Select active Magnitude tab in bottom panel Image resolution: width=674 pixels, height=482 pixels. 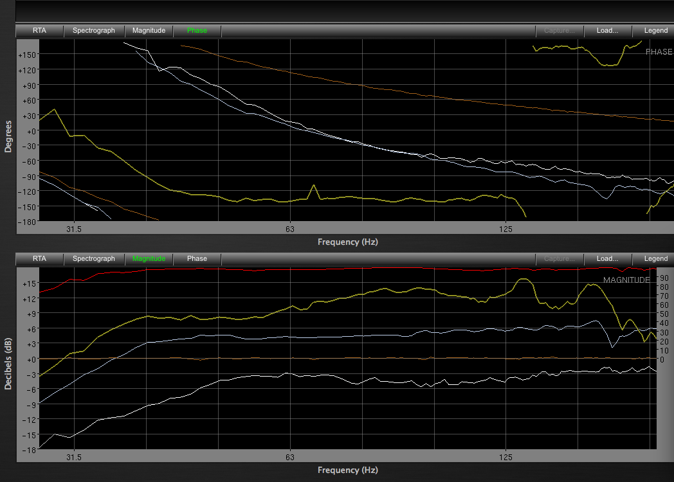149,258
